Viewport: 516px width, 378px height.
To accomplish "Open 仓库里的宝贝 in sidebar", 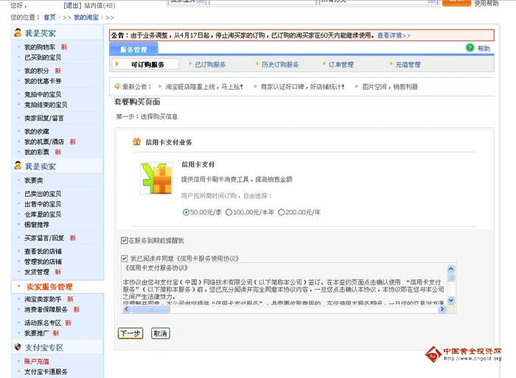I will click(x=43, y=214).
